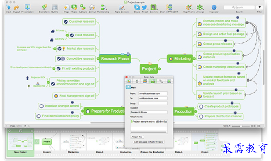Screen dimensions: 271x161
Task: Click the Arrange tool
Action: pyautogui.click(x=200, y=9)
